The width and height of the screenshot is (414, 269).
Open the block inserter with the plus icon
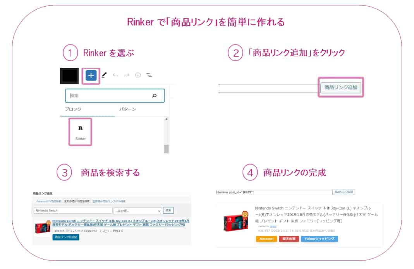point(91,75)
